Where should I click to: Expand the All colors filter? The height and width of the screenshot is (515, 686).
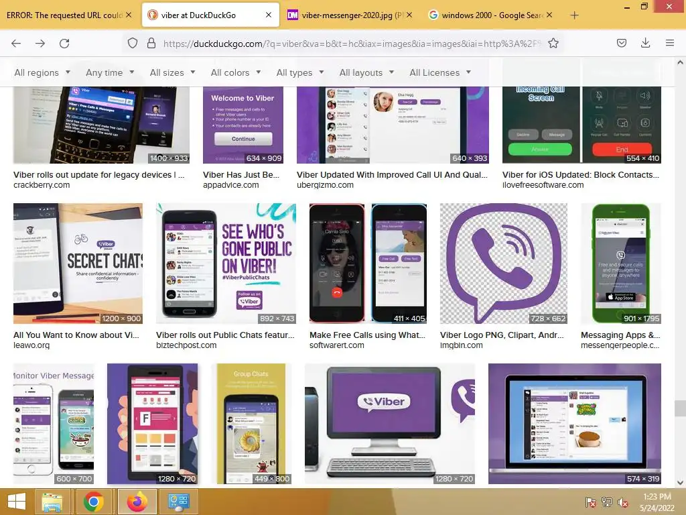pyautogui.click(x=236, y=72)
